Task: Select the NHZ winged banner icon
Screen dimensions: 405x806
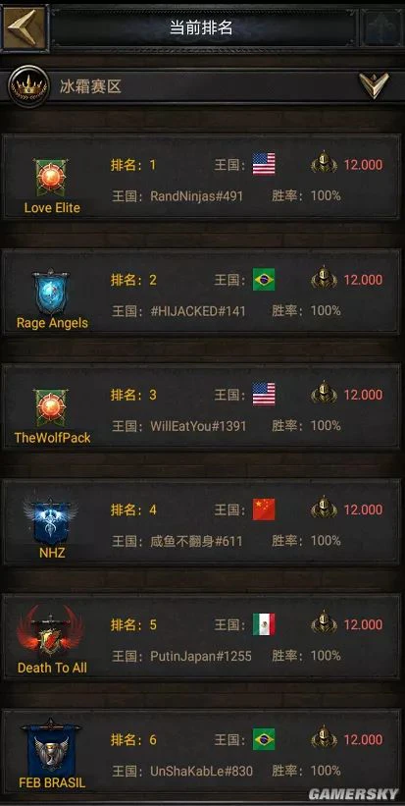Action: [51, 521]
